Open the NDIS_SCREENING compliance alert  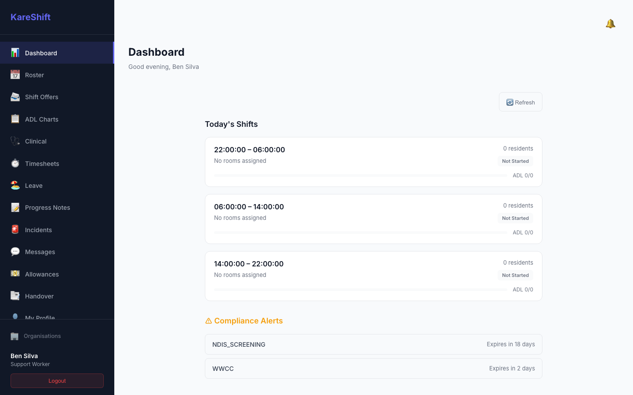click(374, 345)
